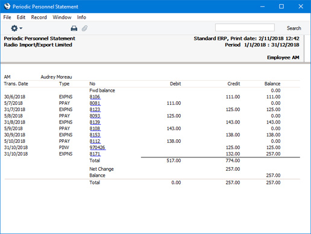Open the Record menu
311x234 pixels.
tap(39, 17)
